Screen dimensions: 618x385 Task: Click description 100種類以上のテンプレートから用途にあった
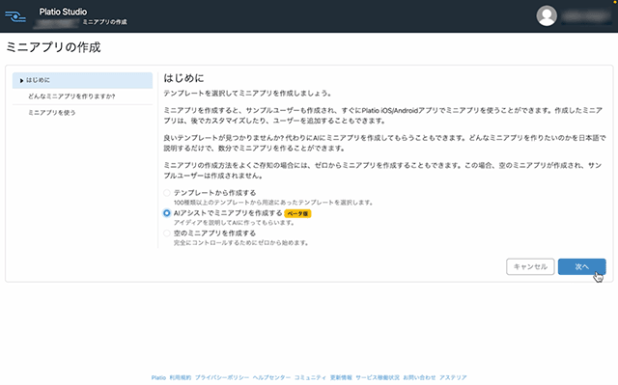[273, 203]
